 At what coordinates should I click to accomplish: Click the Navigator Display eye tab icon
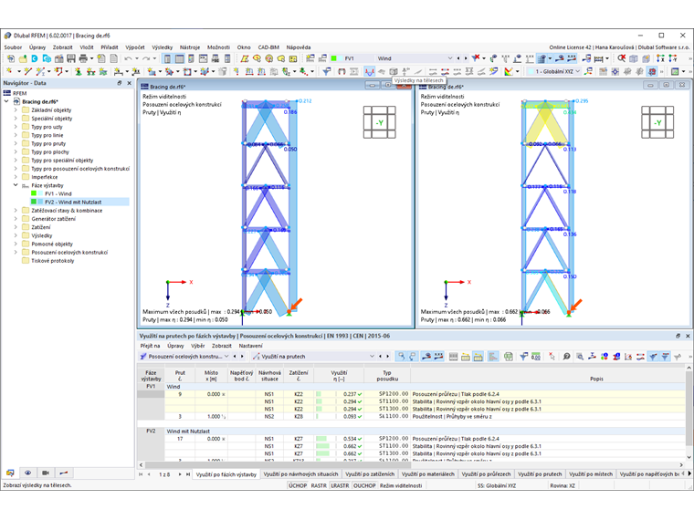click(x=28, y=473)
